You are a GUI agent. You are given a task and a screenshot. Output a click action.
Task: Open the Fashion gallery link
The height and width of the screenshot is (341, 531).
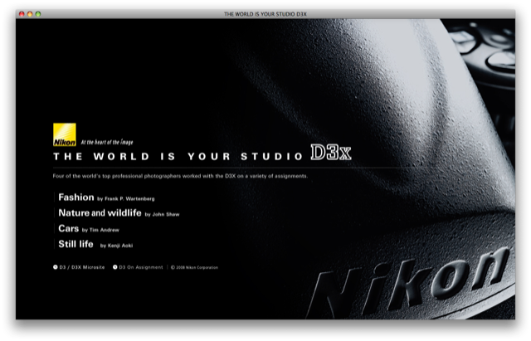point(76,197)
